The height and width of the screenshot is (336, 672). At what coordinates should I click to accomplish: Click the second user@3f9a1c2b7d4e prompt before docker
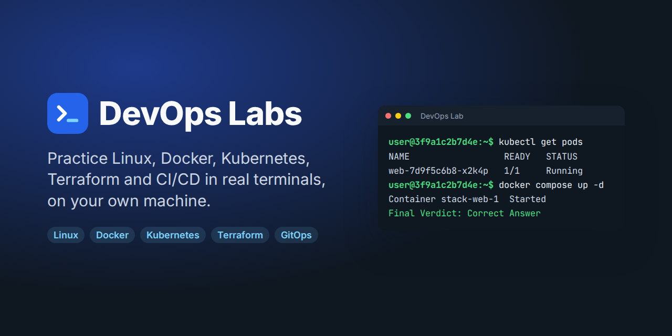point(441,185)
